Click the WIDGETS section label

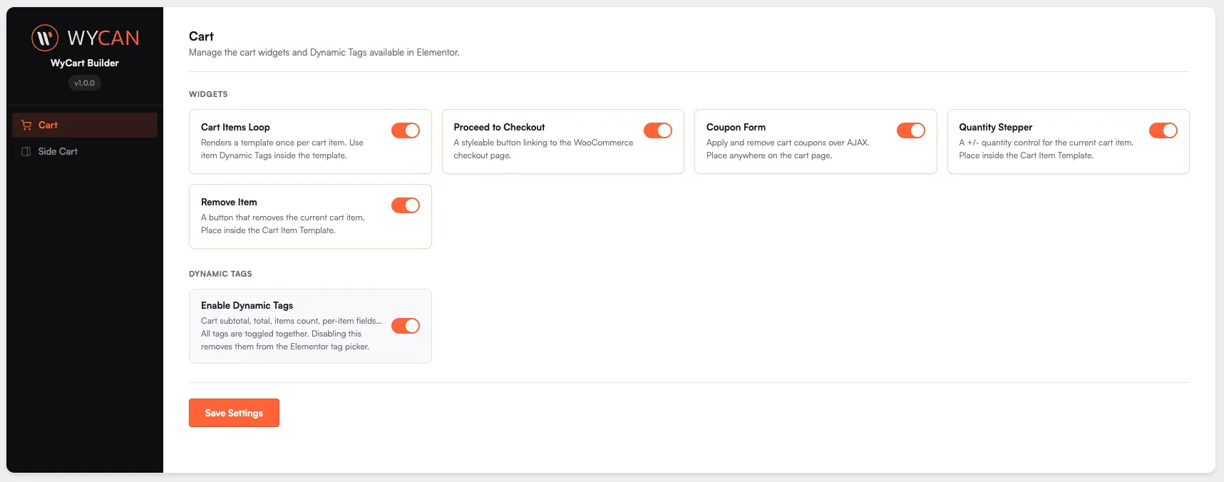click(x=208, y=94)
